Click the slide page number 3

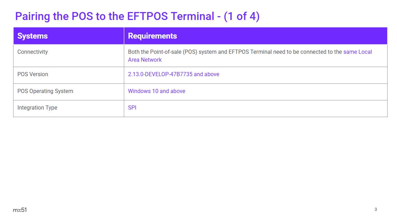tap(376, 209)
